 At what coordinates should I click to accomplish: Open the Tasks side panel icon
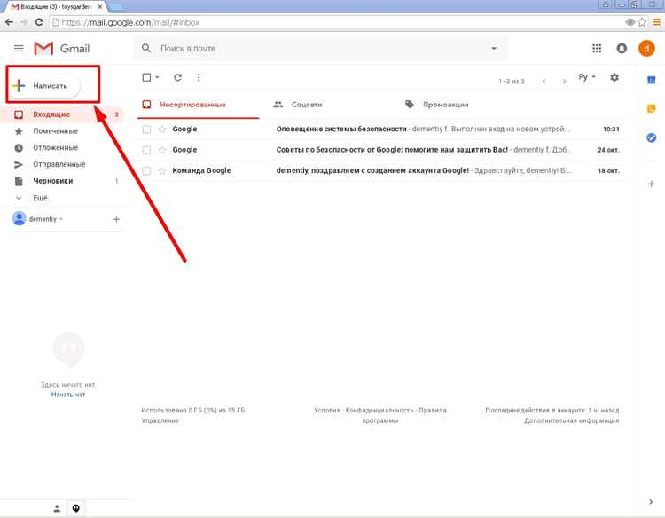[652, 137]
